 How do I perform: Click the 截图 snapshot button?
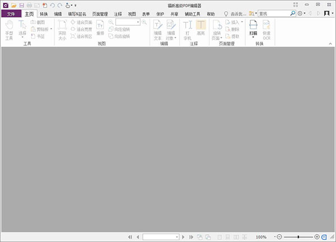coord(38,22)
